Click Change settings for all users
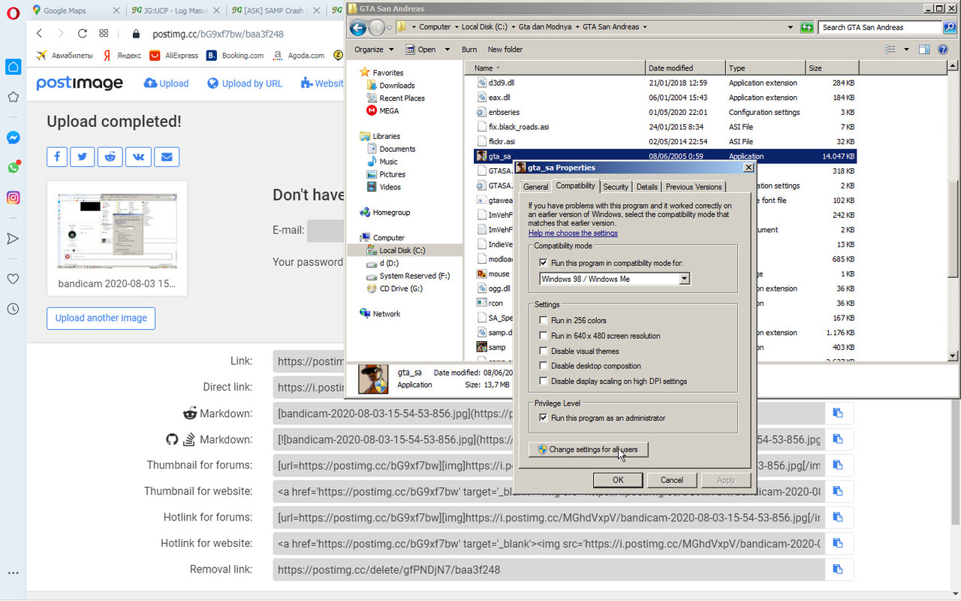The width and height of the screenshot is (961, 601). click(x=588, y=449)
